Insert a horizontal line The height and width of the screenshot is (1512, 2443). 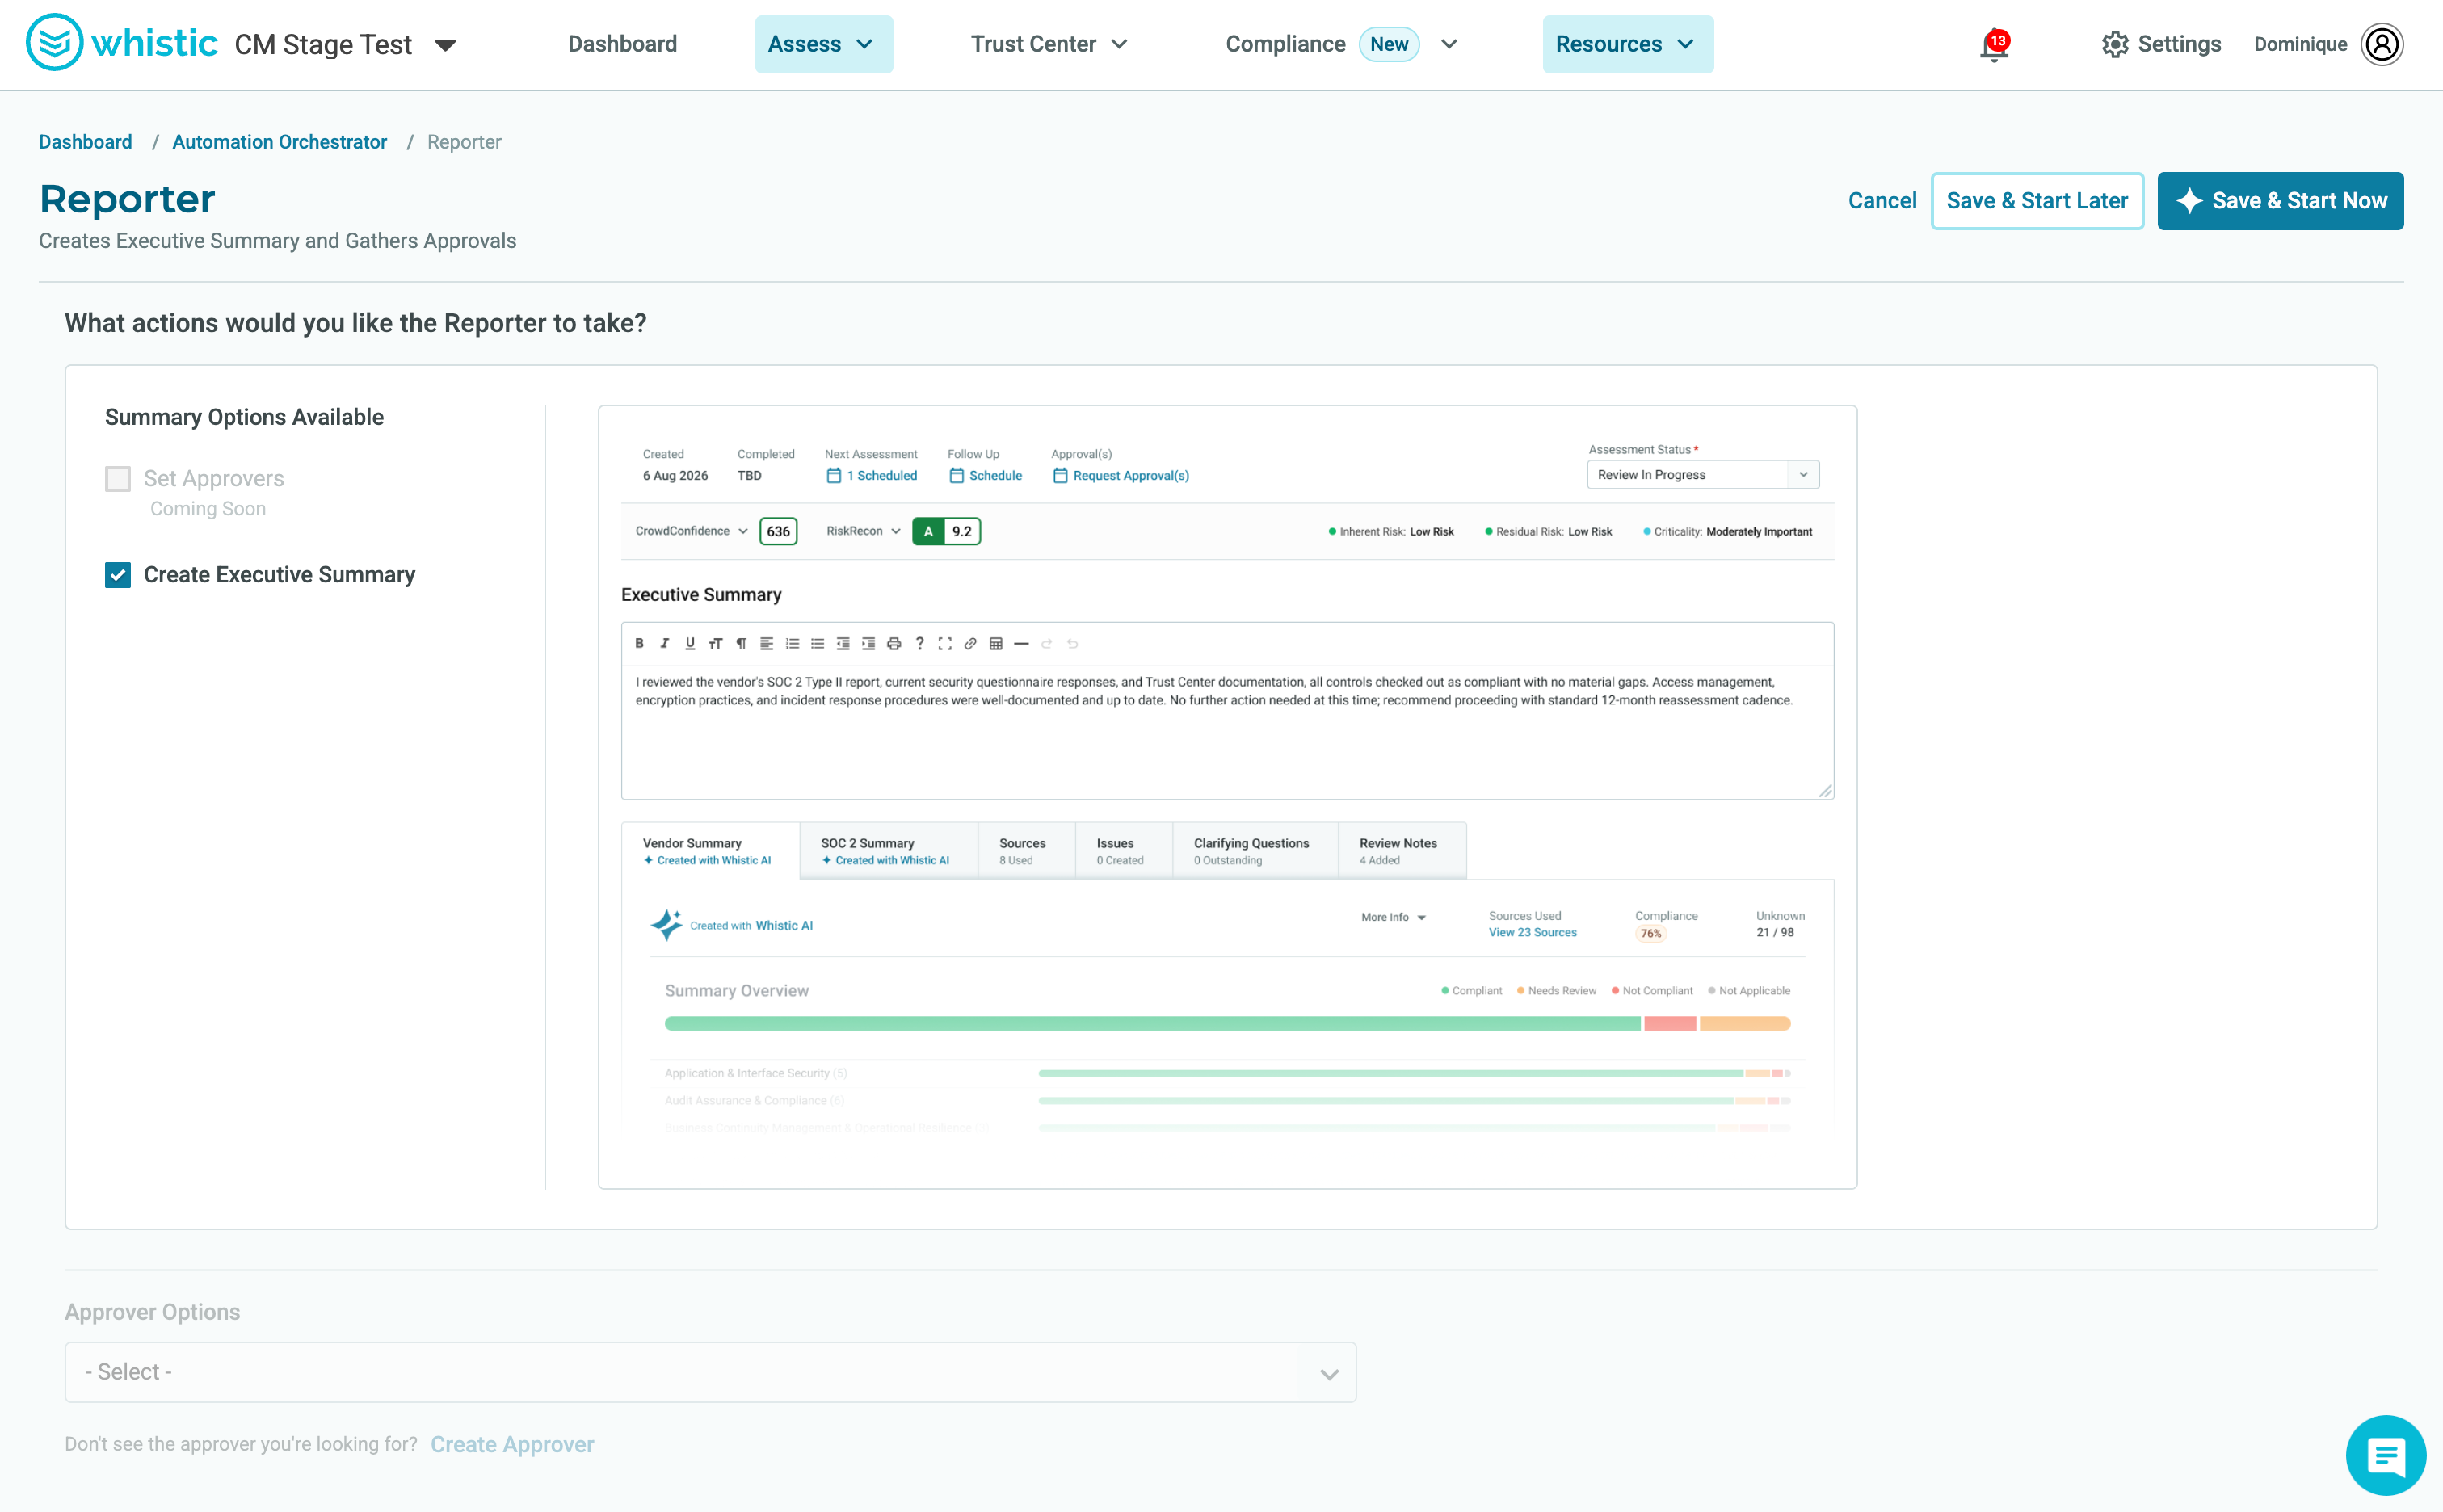pyautogui.click(x=1021, y=643)
